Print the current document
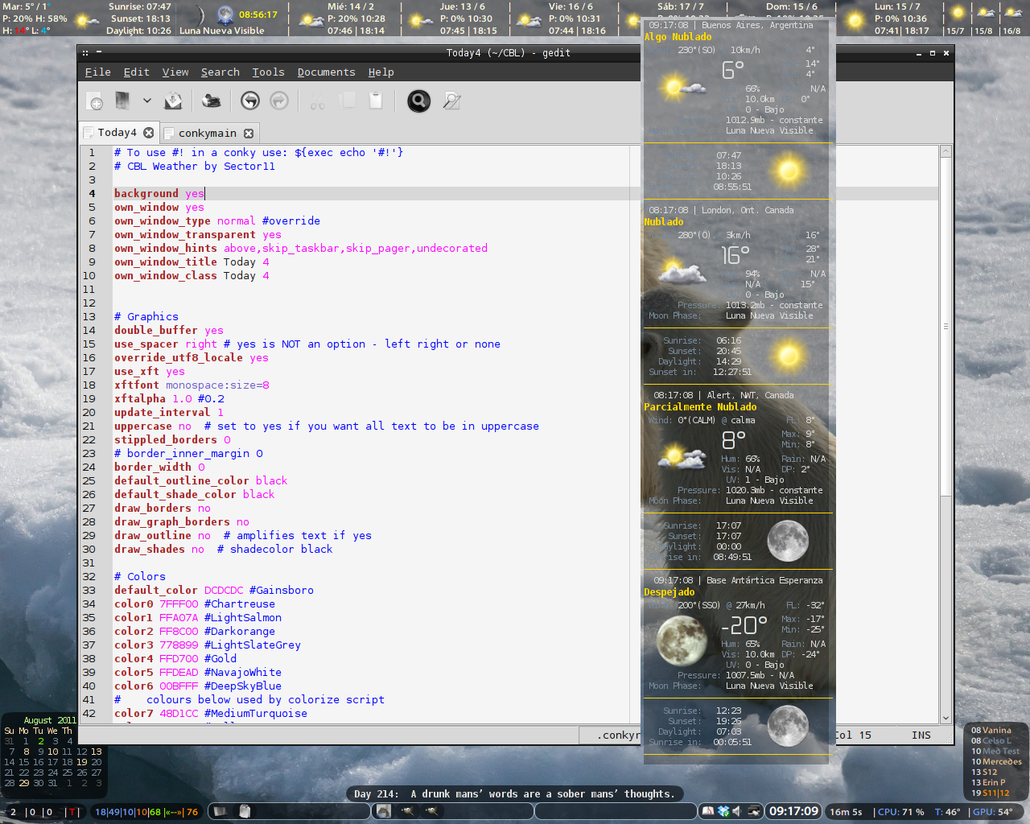The width and height of the screenshot is (1030, 824). (212, 101)
